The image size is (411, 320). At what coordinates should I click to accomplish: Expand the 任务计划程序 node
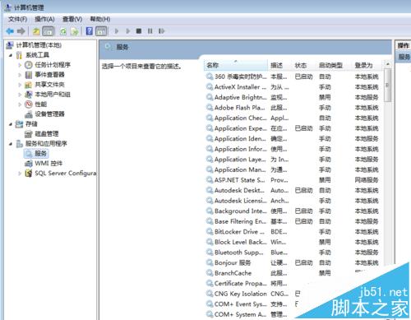click(x=20, y=65)
